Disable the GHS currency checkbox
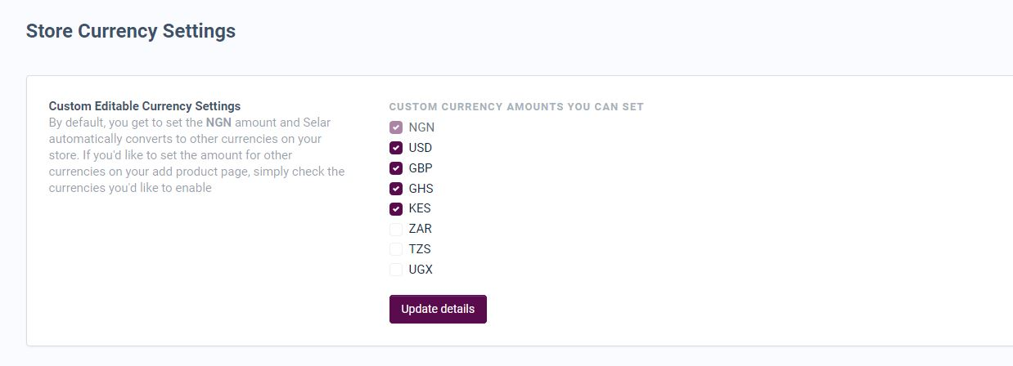Image resolution: width=1013 pixels, height=366 pixels. point(396,189)
